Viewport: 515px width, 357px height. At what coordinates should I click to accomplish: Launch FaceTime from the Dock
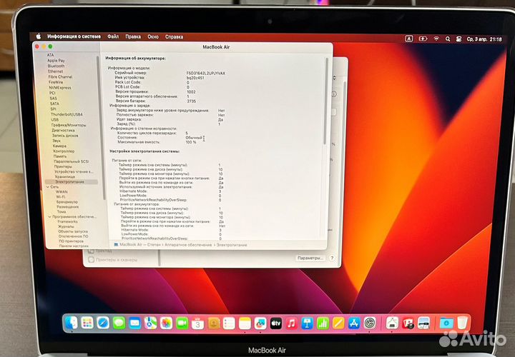[x=182, y=323]
